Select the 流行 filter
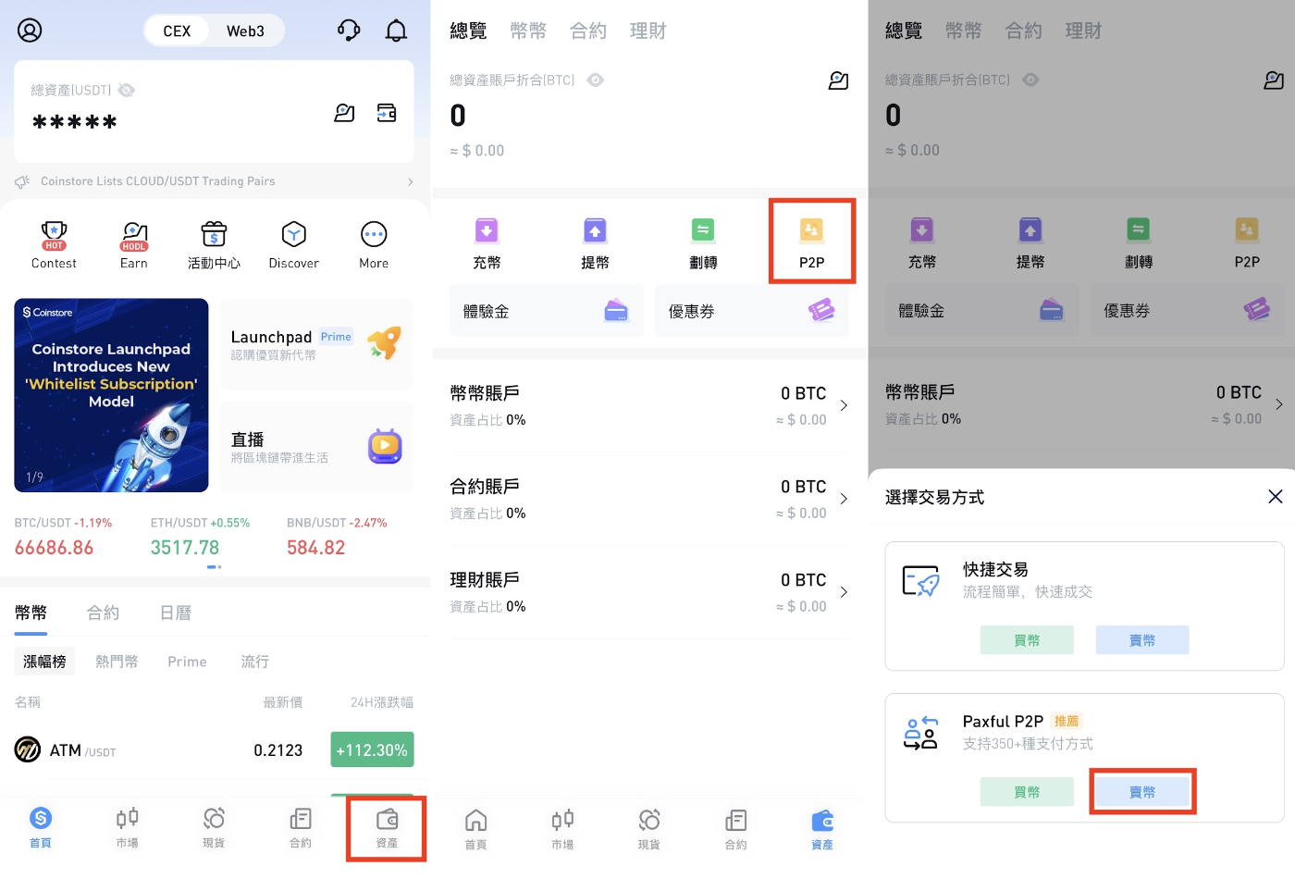This screenshot has width=1295, height=879. pos(255,662)
